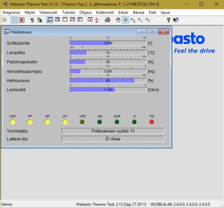Click the red cross first-aid toolbar icon
This screenshot has width=224, height=208.
(90, 20)
